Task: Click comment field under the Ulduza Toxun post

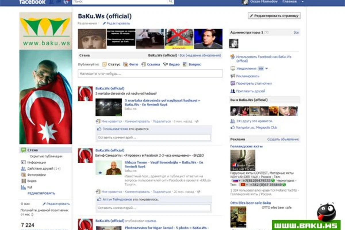Action: [x=154, y=208]
